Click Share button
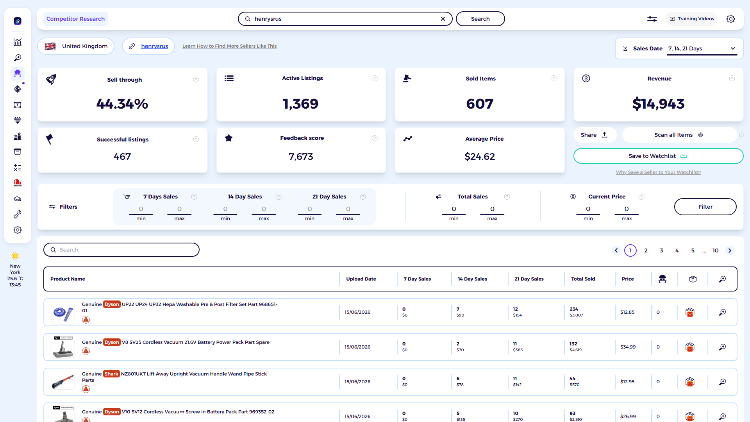This screenshot has width=750, height=422. (x=595, y=135)
